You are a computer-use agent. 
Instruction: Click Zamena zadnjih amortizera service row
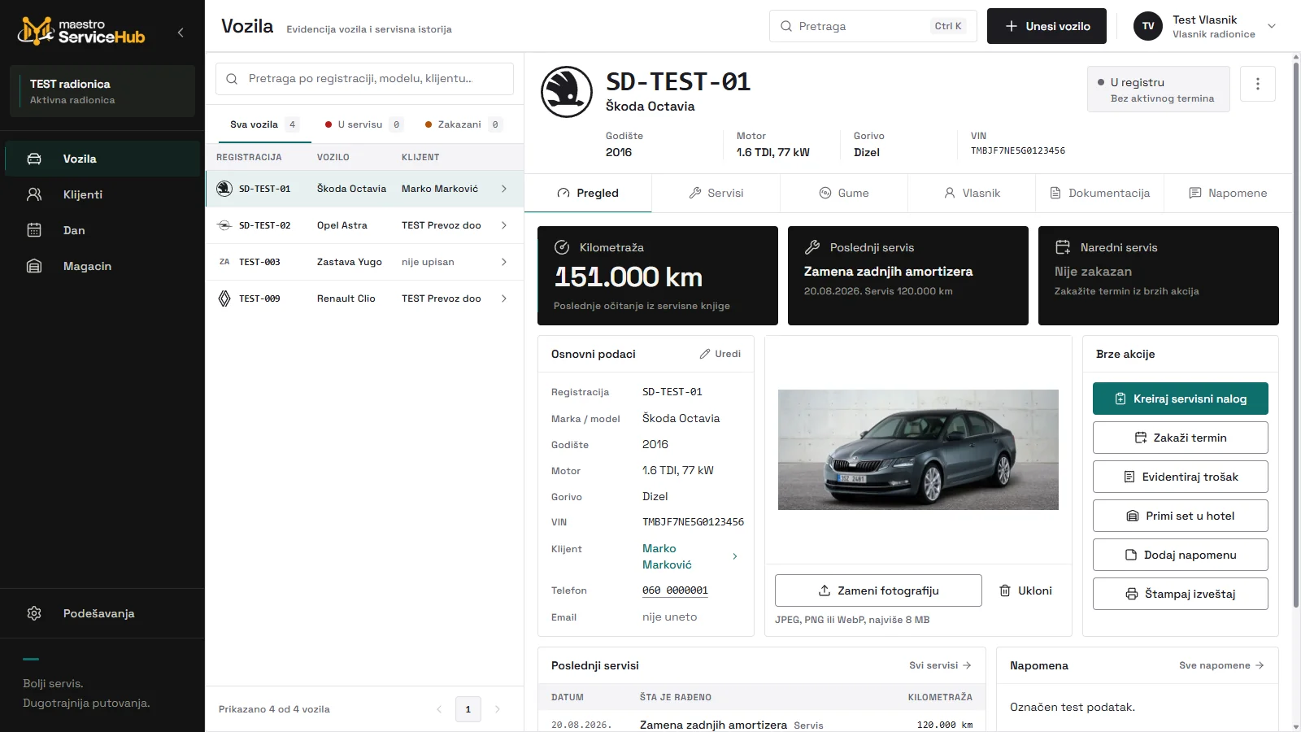pos(761,725)
